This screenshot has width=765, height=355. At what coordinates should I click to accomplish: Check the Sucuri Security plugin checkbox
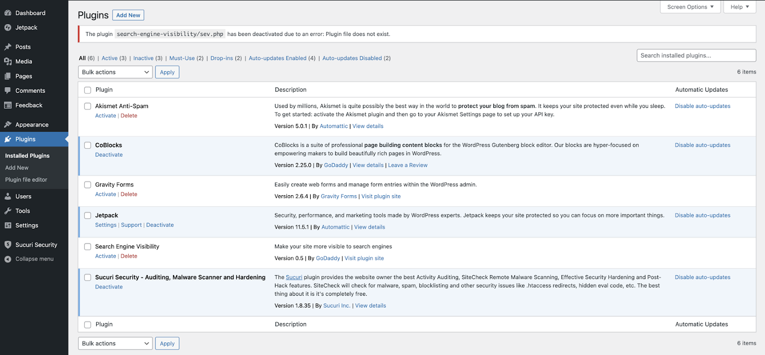[87, 277]
